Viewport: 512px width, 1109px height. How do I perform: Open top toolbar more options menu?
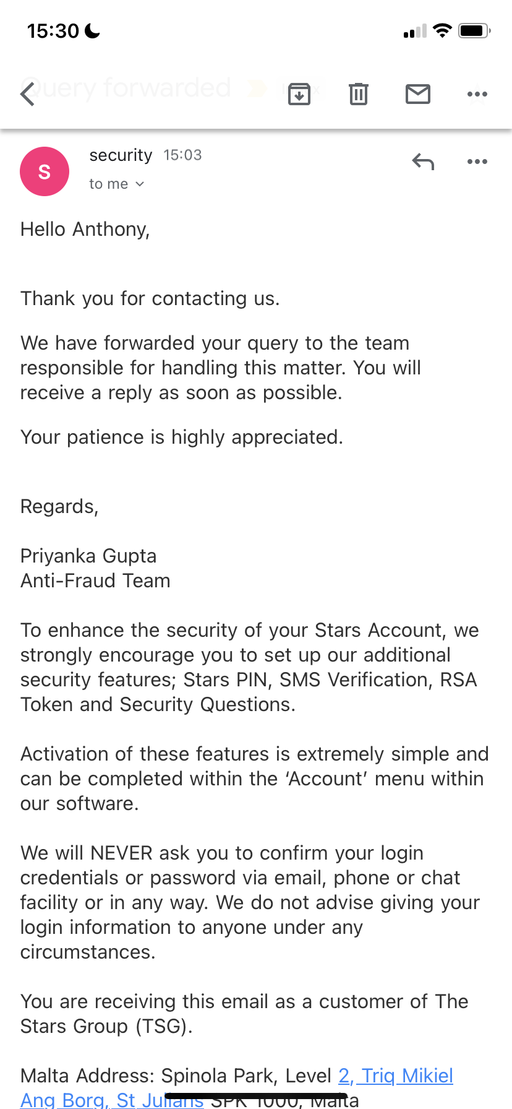coord(477,94)
